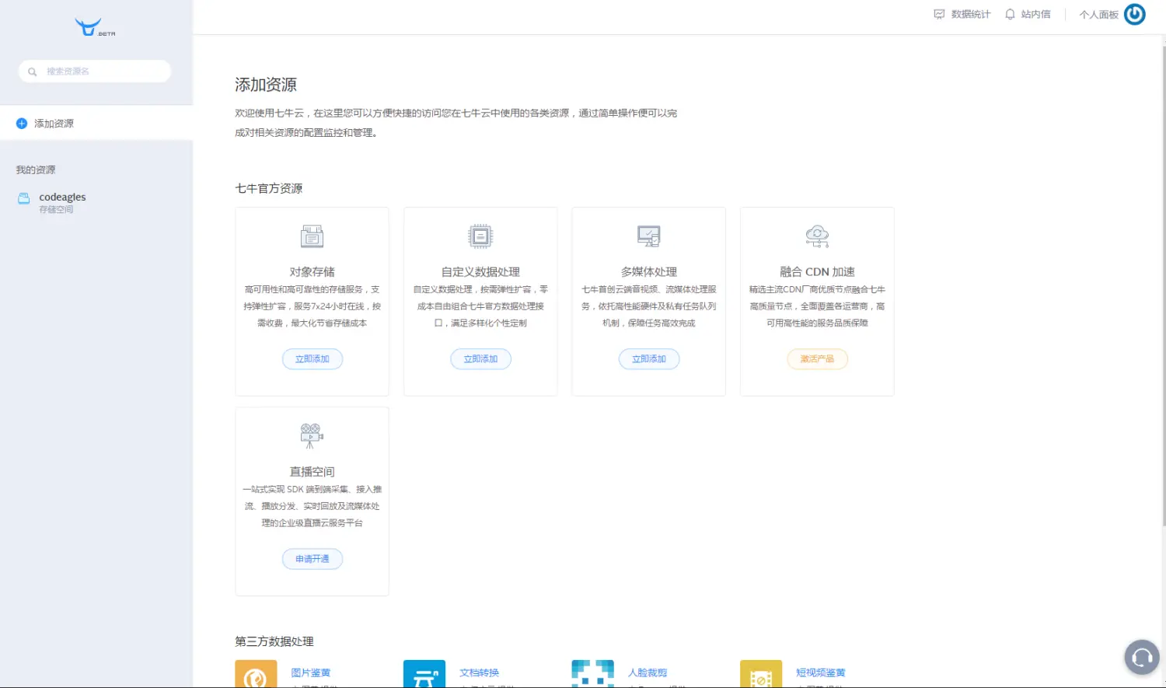The image size is (1166, 688).
Task: Click 激活产品 under 融合 CDN 加速
Action: point(817,359)
